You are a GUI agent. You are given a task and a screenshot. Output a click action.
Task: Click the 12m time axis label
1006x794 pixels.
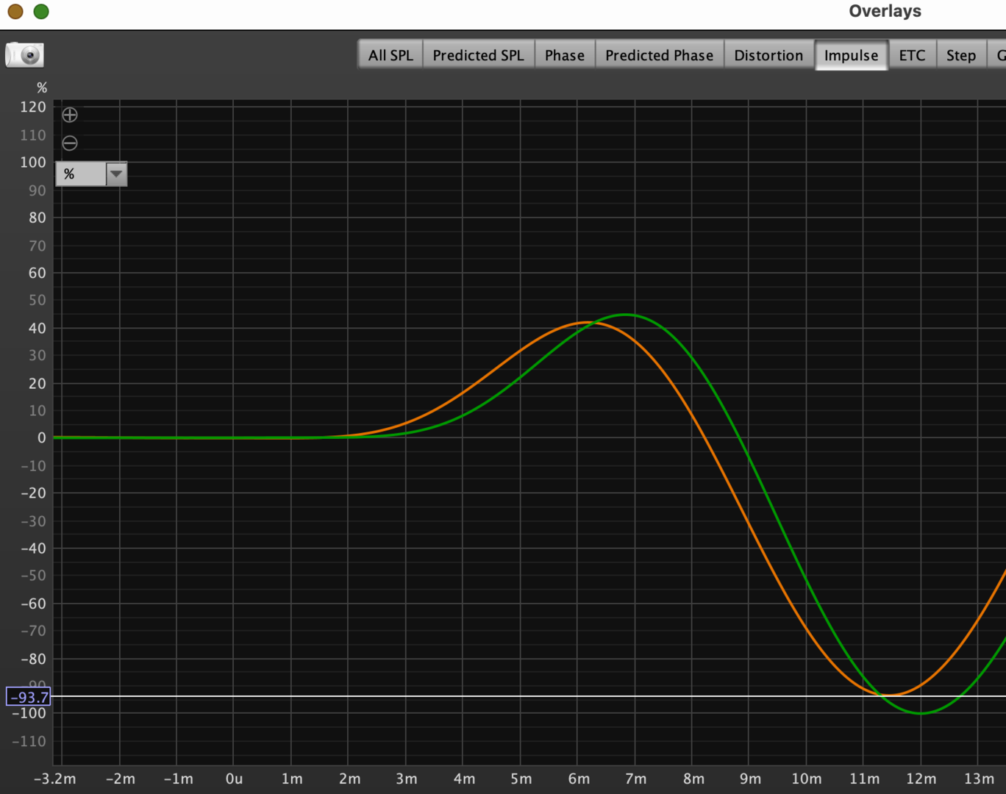(x=921, y=779)
